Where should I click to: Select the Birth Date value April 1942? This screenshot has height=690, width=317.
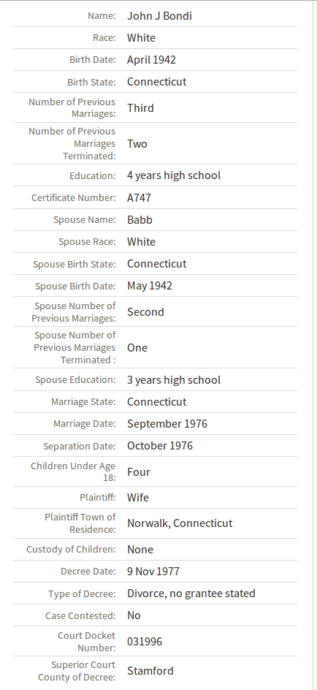click(152, 60)
